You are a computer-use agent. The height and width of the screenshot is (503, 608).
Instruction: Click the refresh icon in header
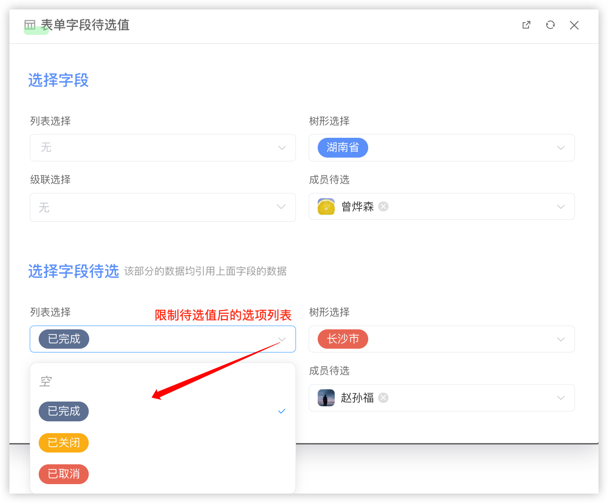[550, 25]
